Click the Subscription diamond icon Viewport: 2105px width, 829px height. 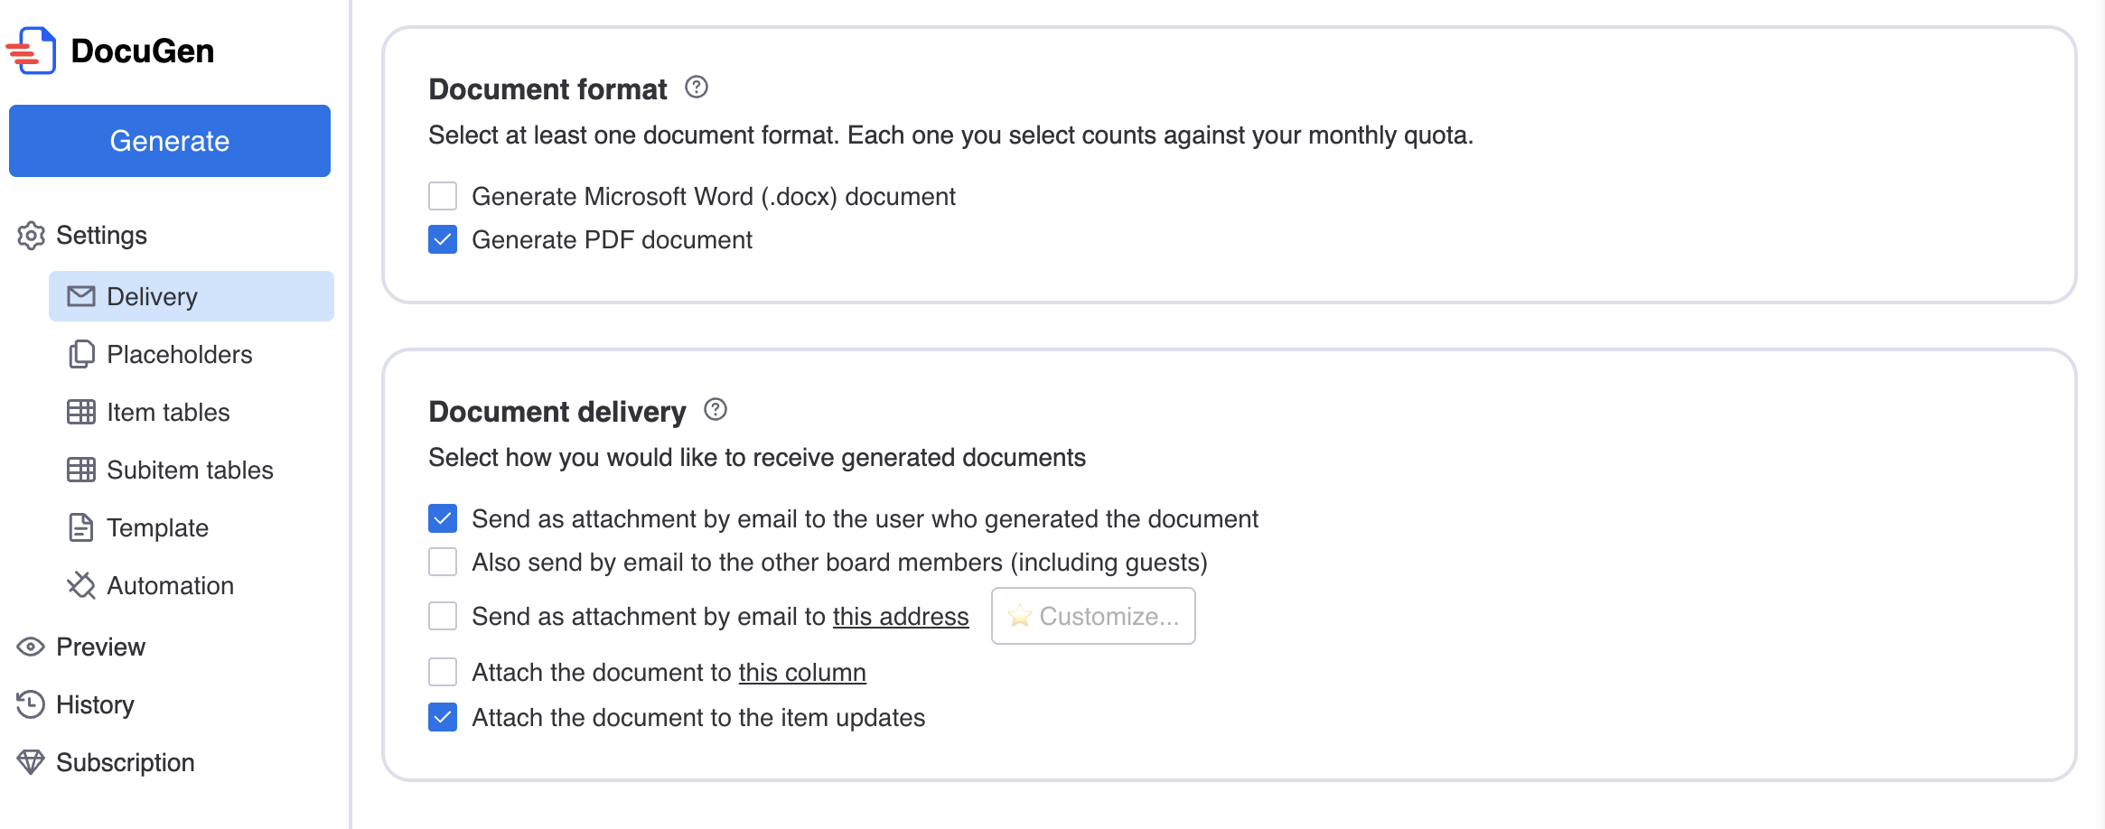[x=31, y=762]
